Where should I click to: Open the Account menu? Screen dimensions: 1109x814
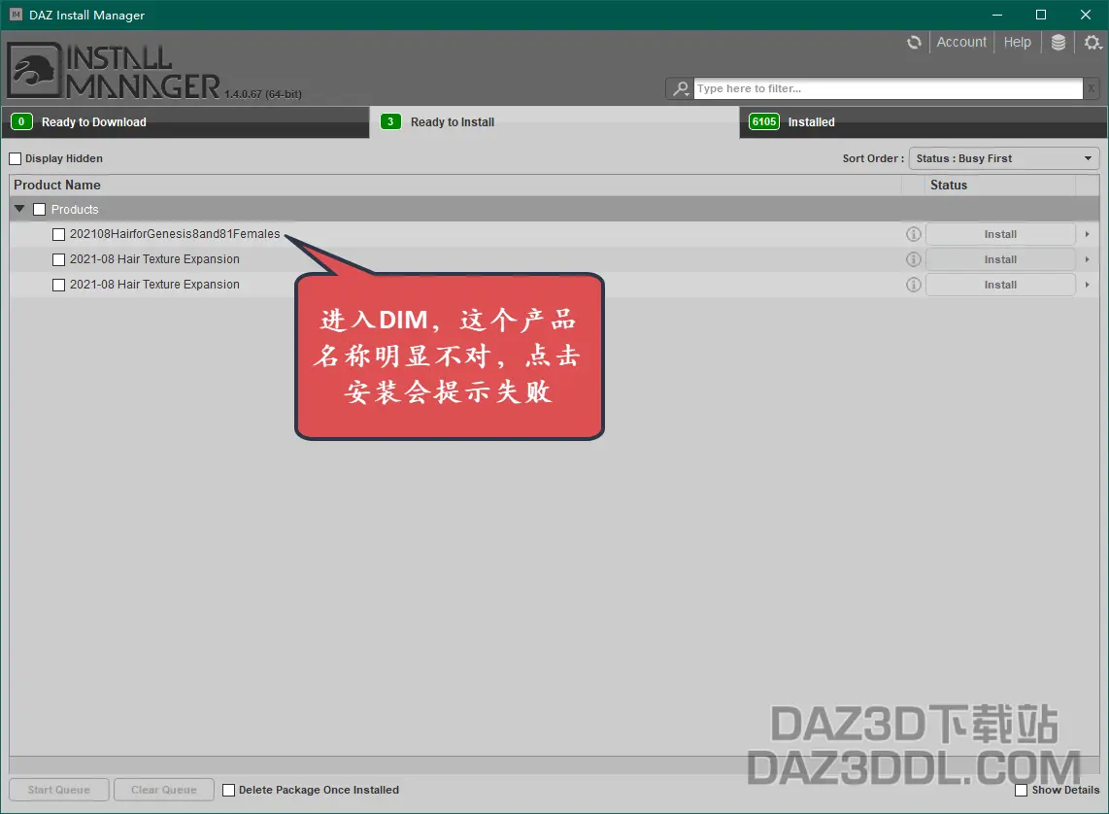point(961,43)
